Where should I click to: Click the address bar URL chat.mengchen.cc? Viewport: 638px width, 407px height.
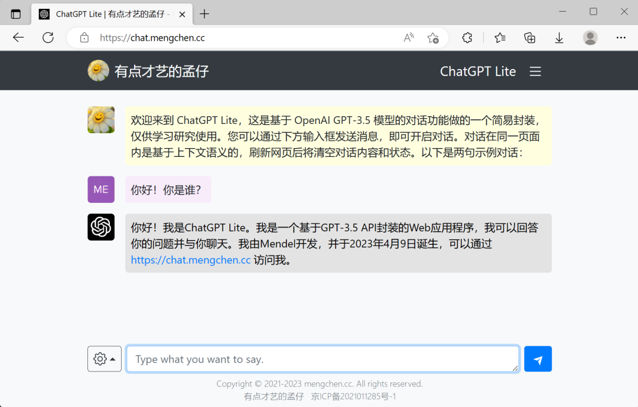(x=152, y=38)
